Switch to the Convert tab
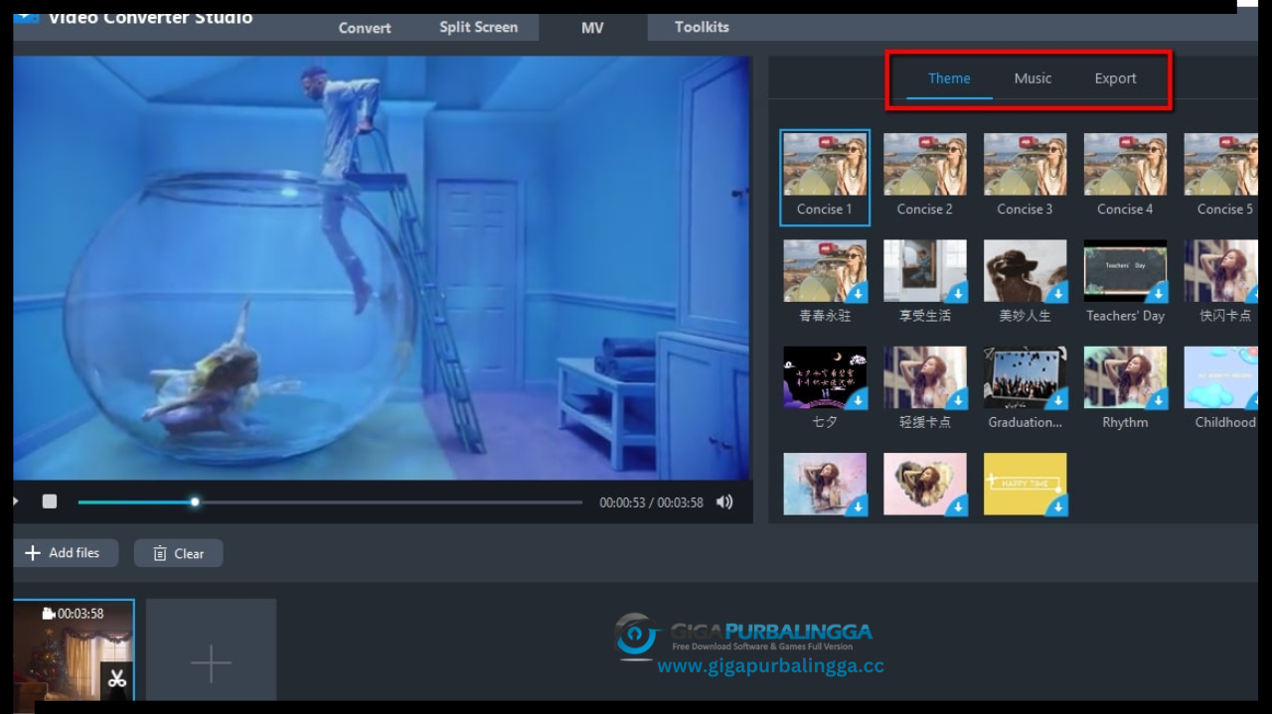This screenshot has width=1272, height=714. (x=365, y=28)
